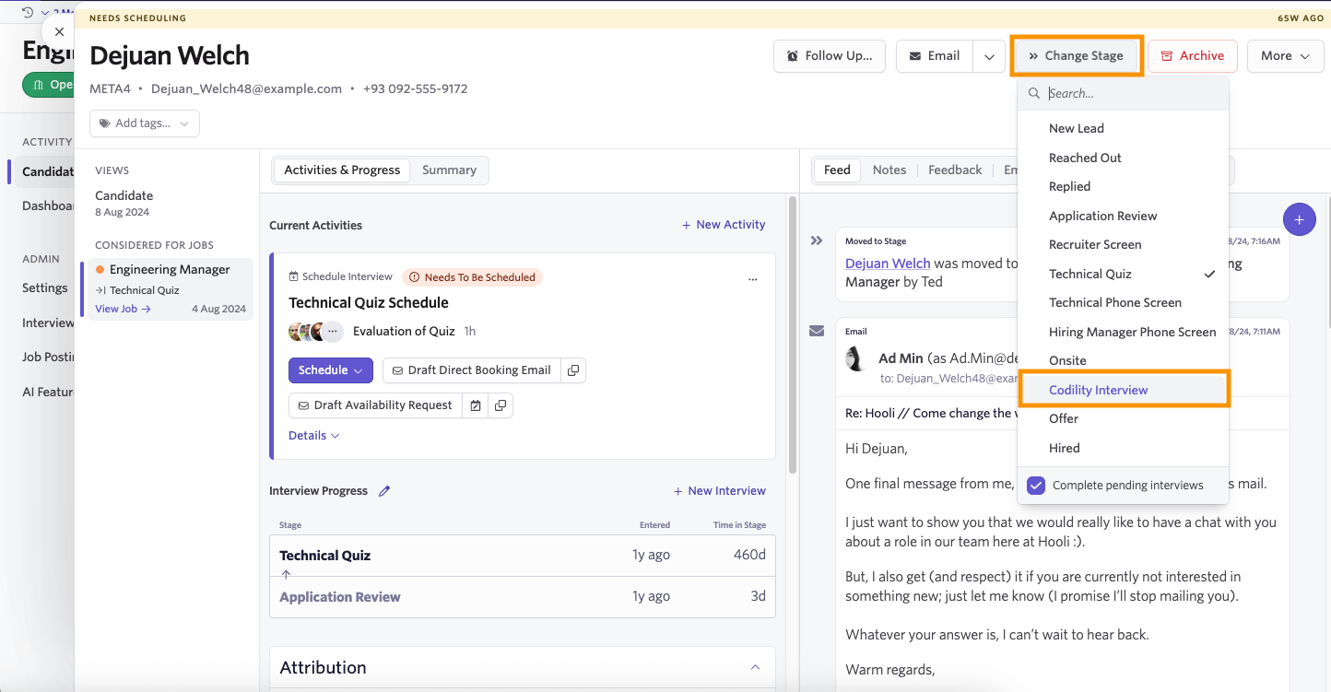Open the Add tags dropdown
Viewport: 1331px width, 692px height.
tap(144, 123)
